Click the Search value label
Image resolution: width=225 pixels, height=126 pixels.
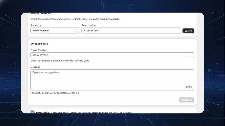click(x=89, y=25)
